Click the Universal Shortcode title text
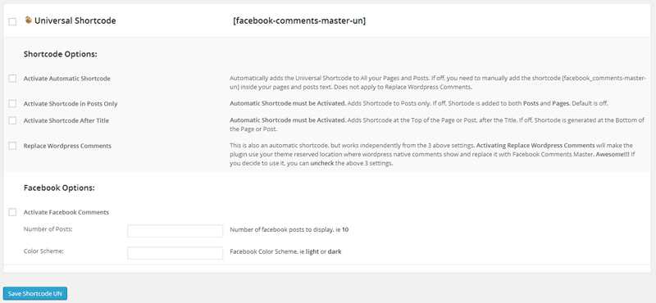 pos(75,20)
